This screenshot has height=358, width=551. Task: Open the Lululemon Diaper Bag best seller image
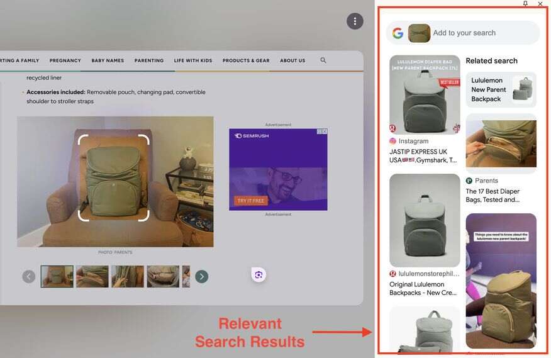coord(425,94)
